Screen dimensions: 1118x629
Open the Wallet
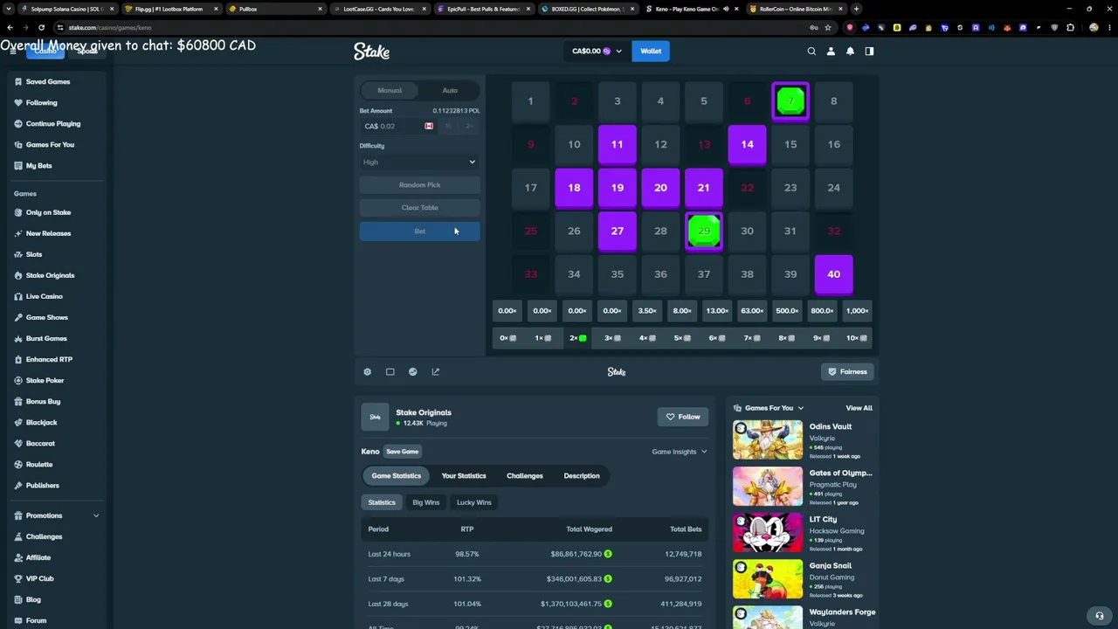(x=651, y=52)
